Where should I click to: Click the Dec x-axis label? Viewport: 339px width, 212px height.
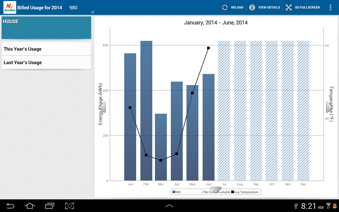[x=303, y=184]
